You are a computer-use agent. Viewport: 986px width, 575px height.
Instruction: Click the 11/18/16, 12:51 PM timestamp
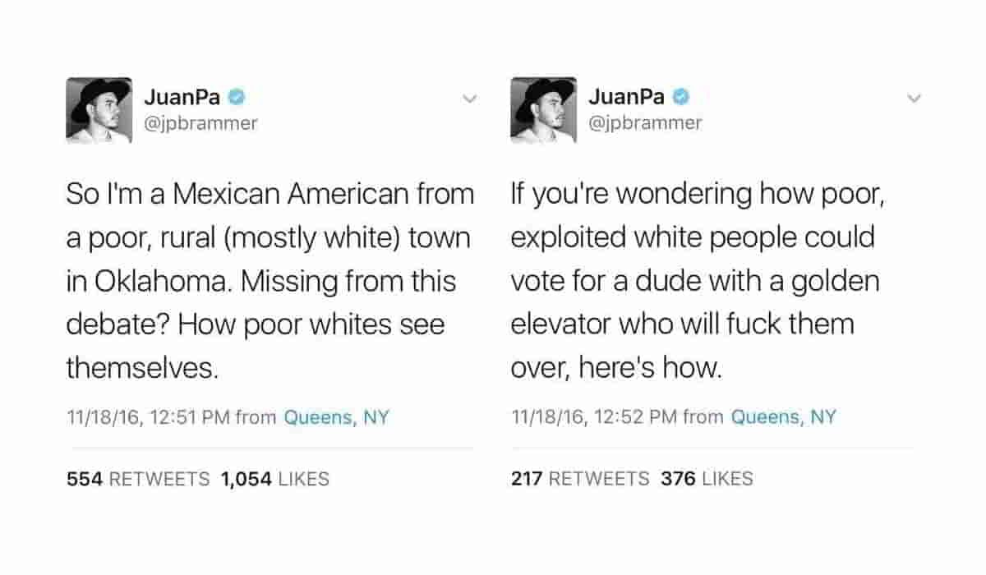tap(148, 417)
